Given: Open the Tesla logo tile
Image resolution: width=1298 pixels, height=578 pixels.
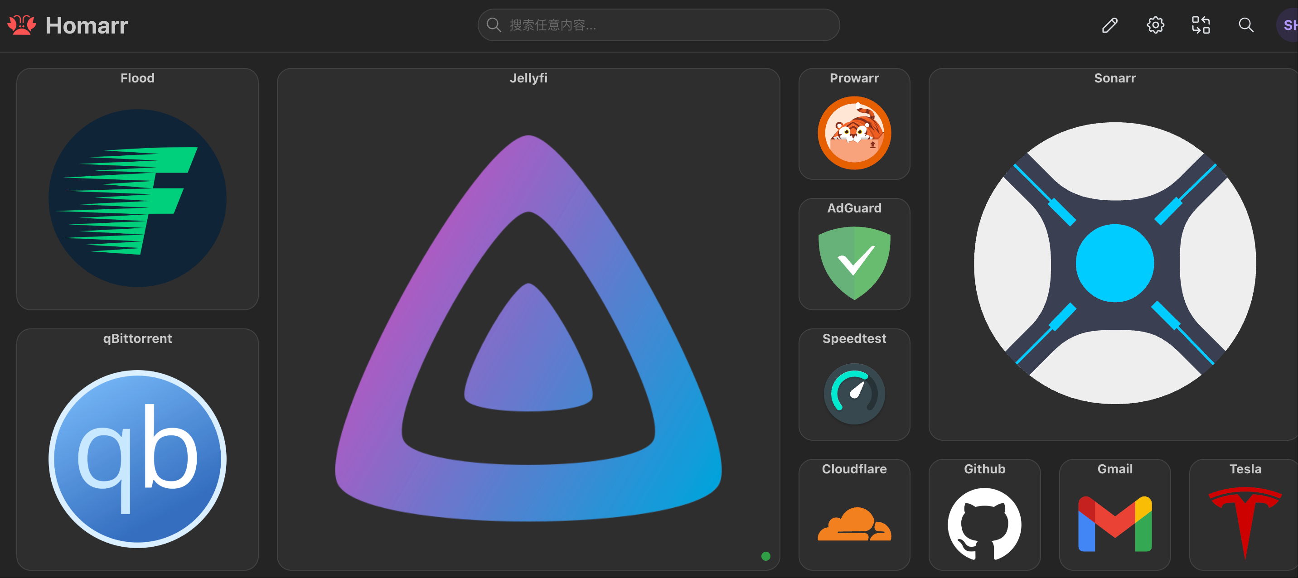Looking at the screenshot, I should tap(1244, 515).
